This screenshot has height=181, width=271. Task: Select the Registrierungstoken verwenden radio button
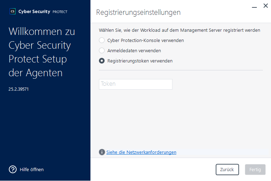(x=102, y=61)
